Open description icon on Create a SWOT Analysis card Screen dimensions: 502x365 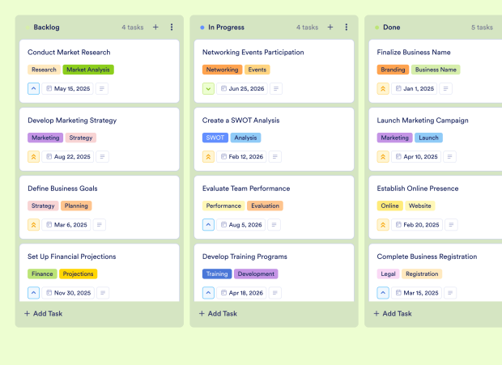coord(277,157)
